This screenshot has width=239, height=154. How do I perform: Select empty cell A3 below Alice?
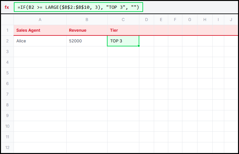click(x=40, y=52)
